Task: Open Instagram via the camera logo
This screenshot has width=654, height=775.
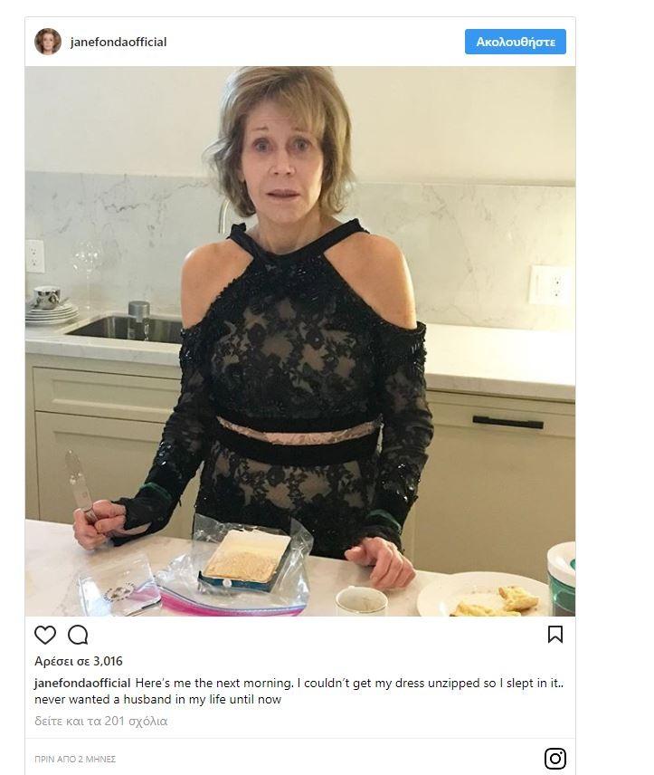Action: coord(555,758)
